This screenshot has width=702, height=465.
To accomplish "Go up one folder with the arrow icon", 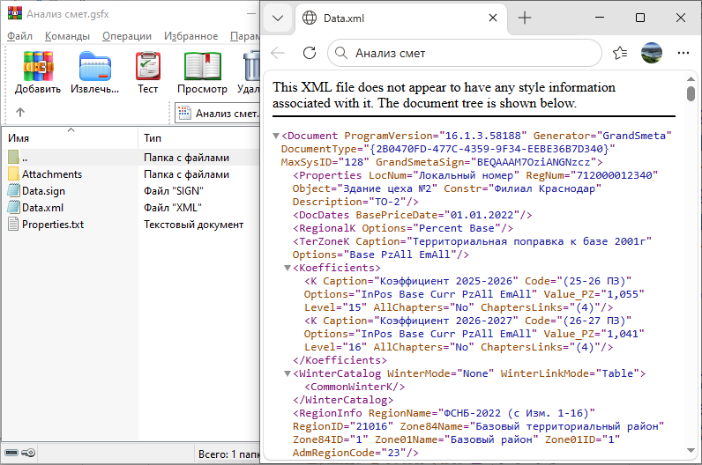I will point(20,112).
